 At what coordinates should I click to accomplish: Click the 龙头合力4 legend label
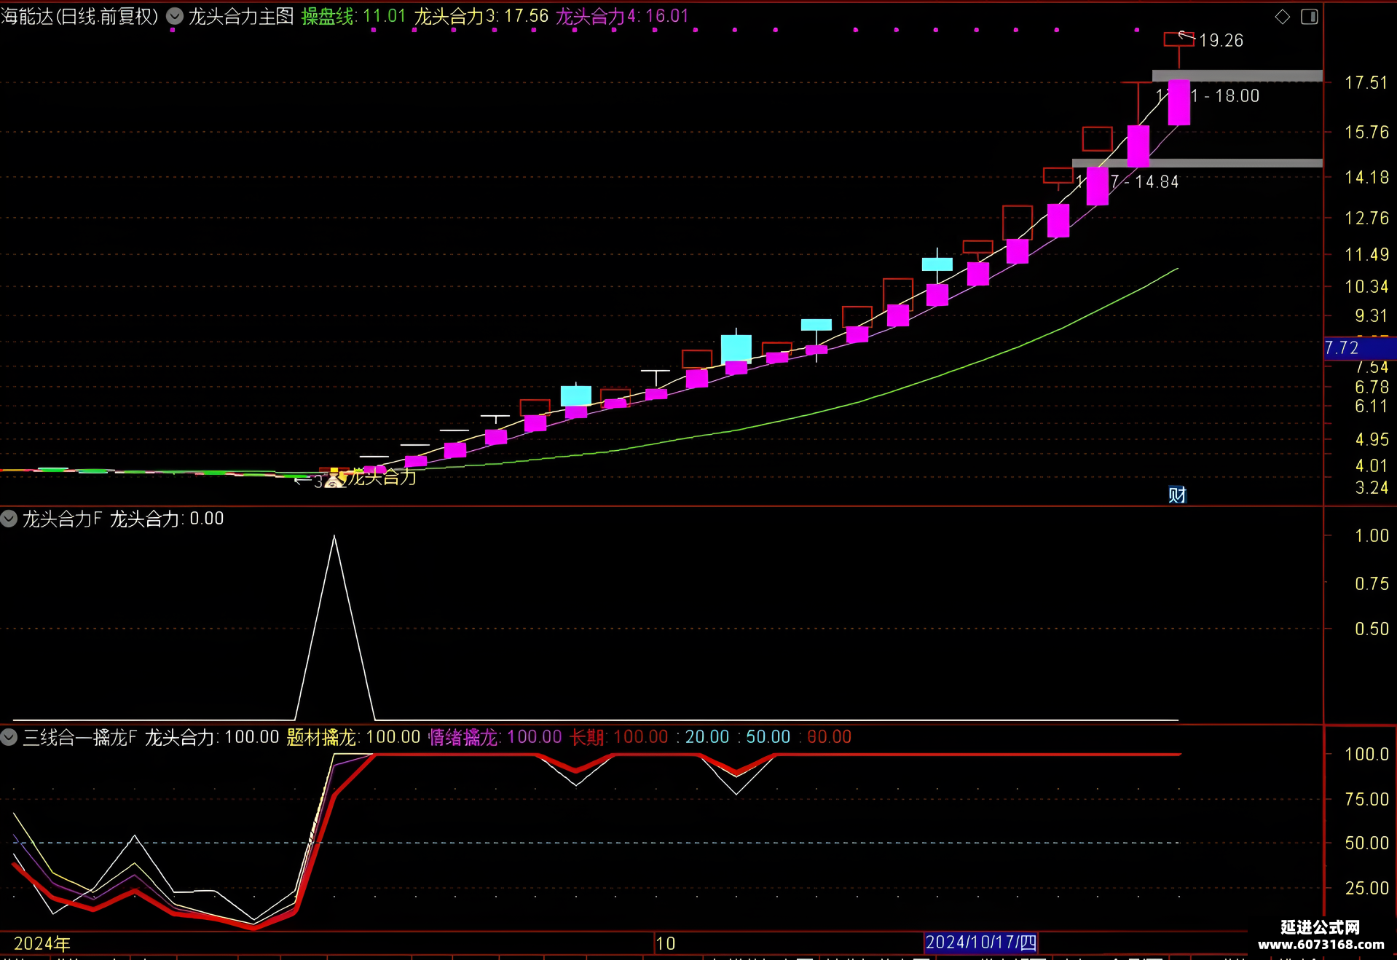[x=622, y=16]
